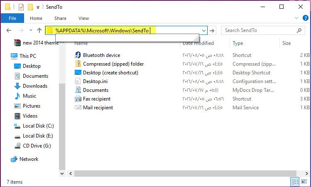The width and height of the screenshot is (311, 187).
Task: Click the navigation pane scroll down arrow
Action: tap(62, 174)
